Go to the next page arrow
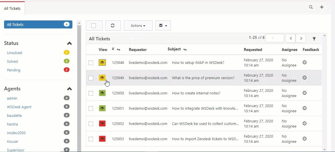This screenshot has height=152, width=335. 301,38
